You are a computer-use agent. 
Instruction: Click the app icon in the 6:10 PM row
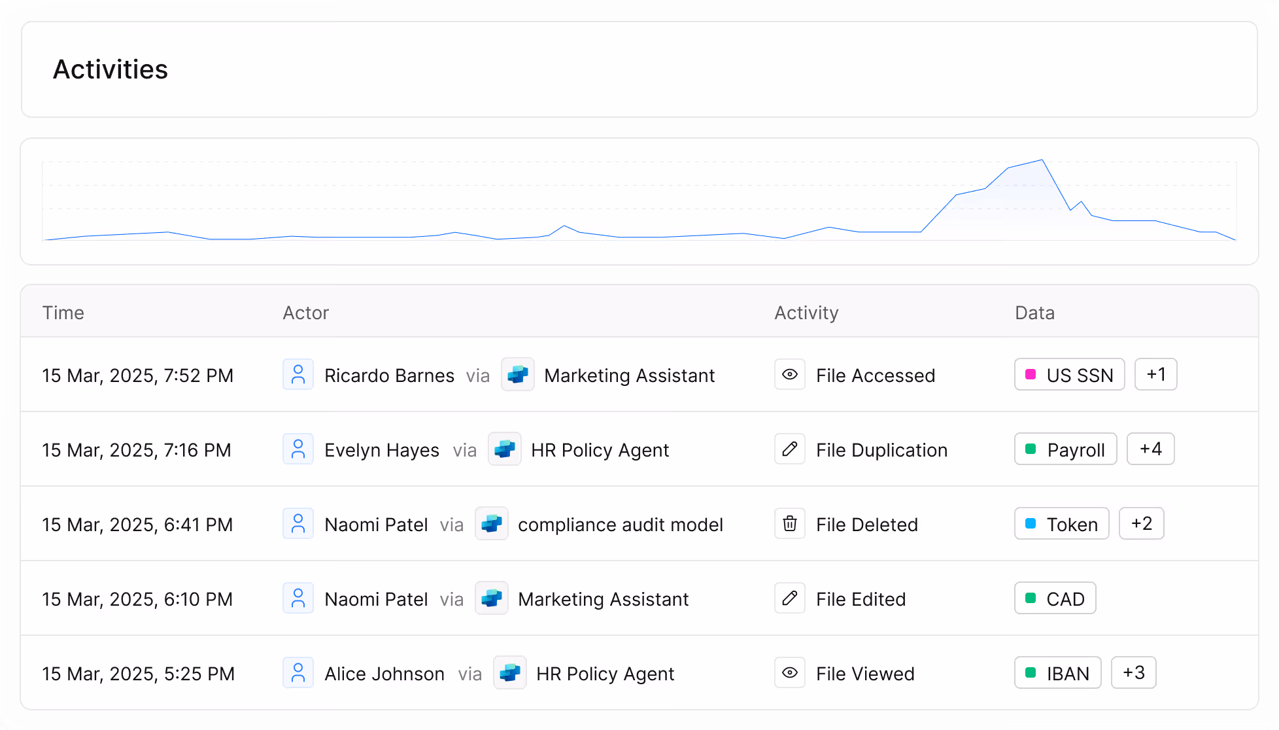(492, 599)
